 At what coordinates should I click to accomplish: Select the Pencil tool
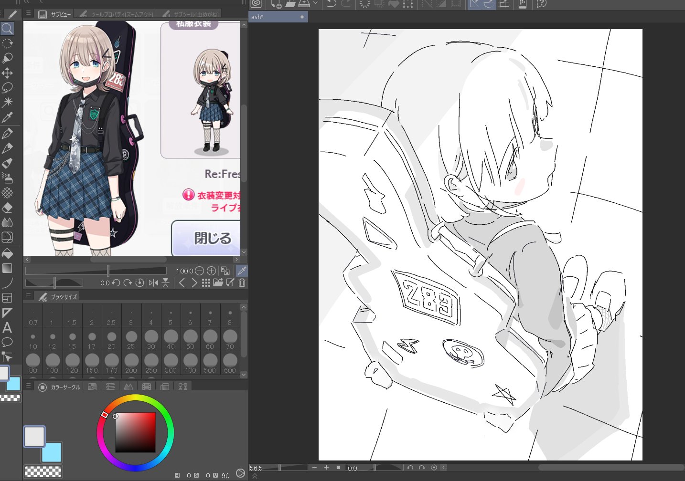coord(7,148)
